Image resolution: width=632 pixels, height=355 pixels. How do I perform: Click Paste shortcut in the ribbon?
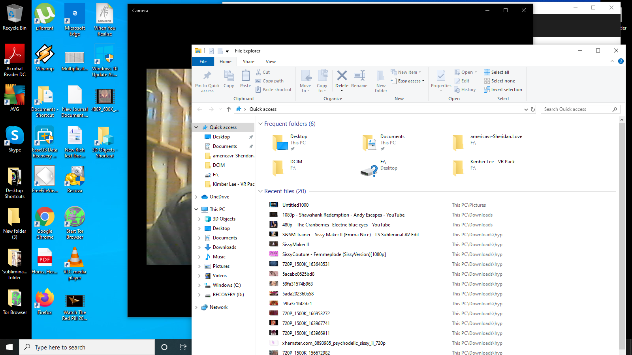273,90
